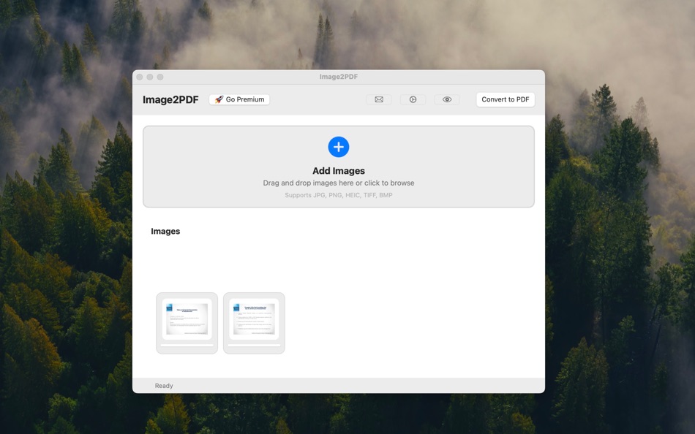The width and height of the screenshot is (695, 434).
Task: Select the second slide thumbnail
Action: pyautogui.click(x=254, y=322)
